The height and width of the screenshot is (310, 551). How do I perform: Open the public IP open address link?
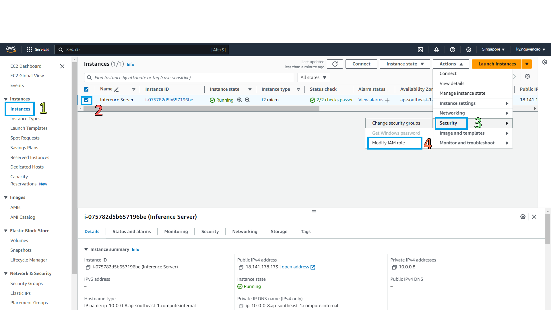click(298, 267)
